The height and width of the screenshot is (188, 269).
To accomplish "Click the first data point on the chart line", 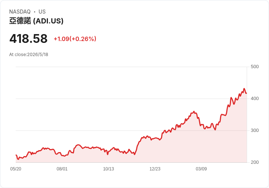I will [16, 155].
